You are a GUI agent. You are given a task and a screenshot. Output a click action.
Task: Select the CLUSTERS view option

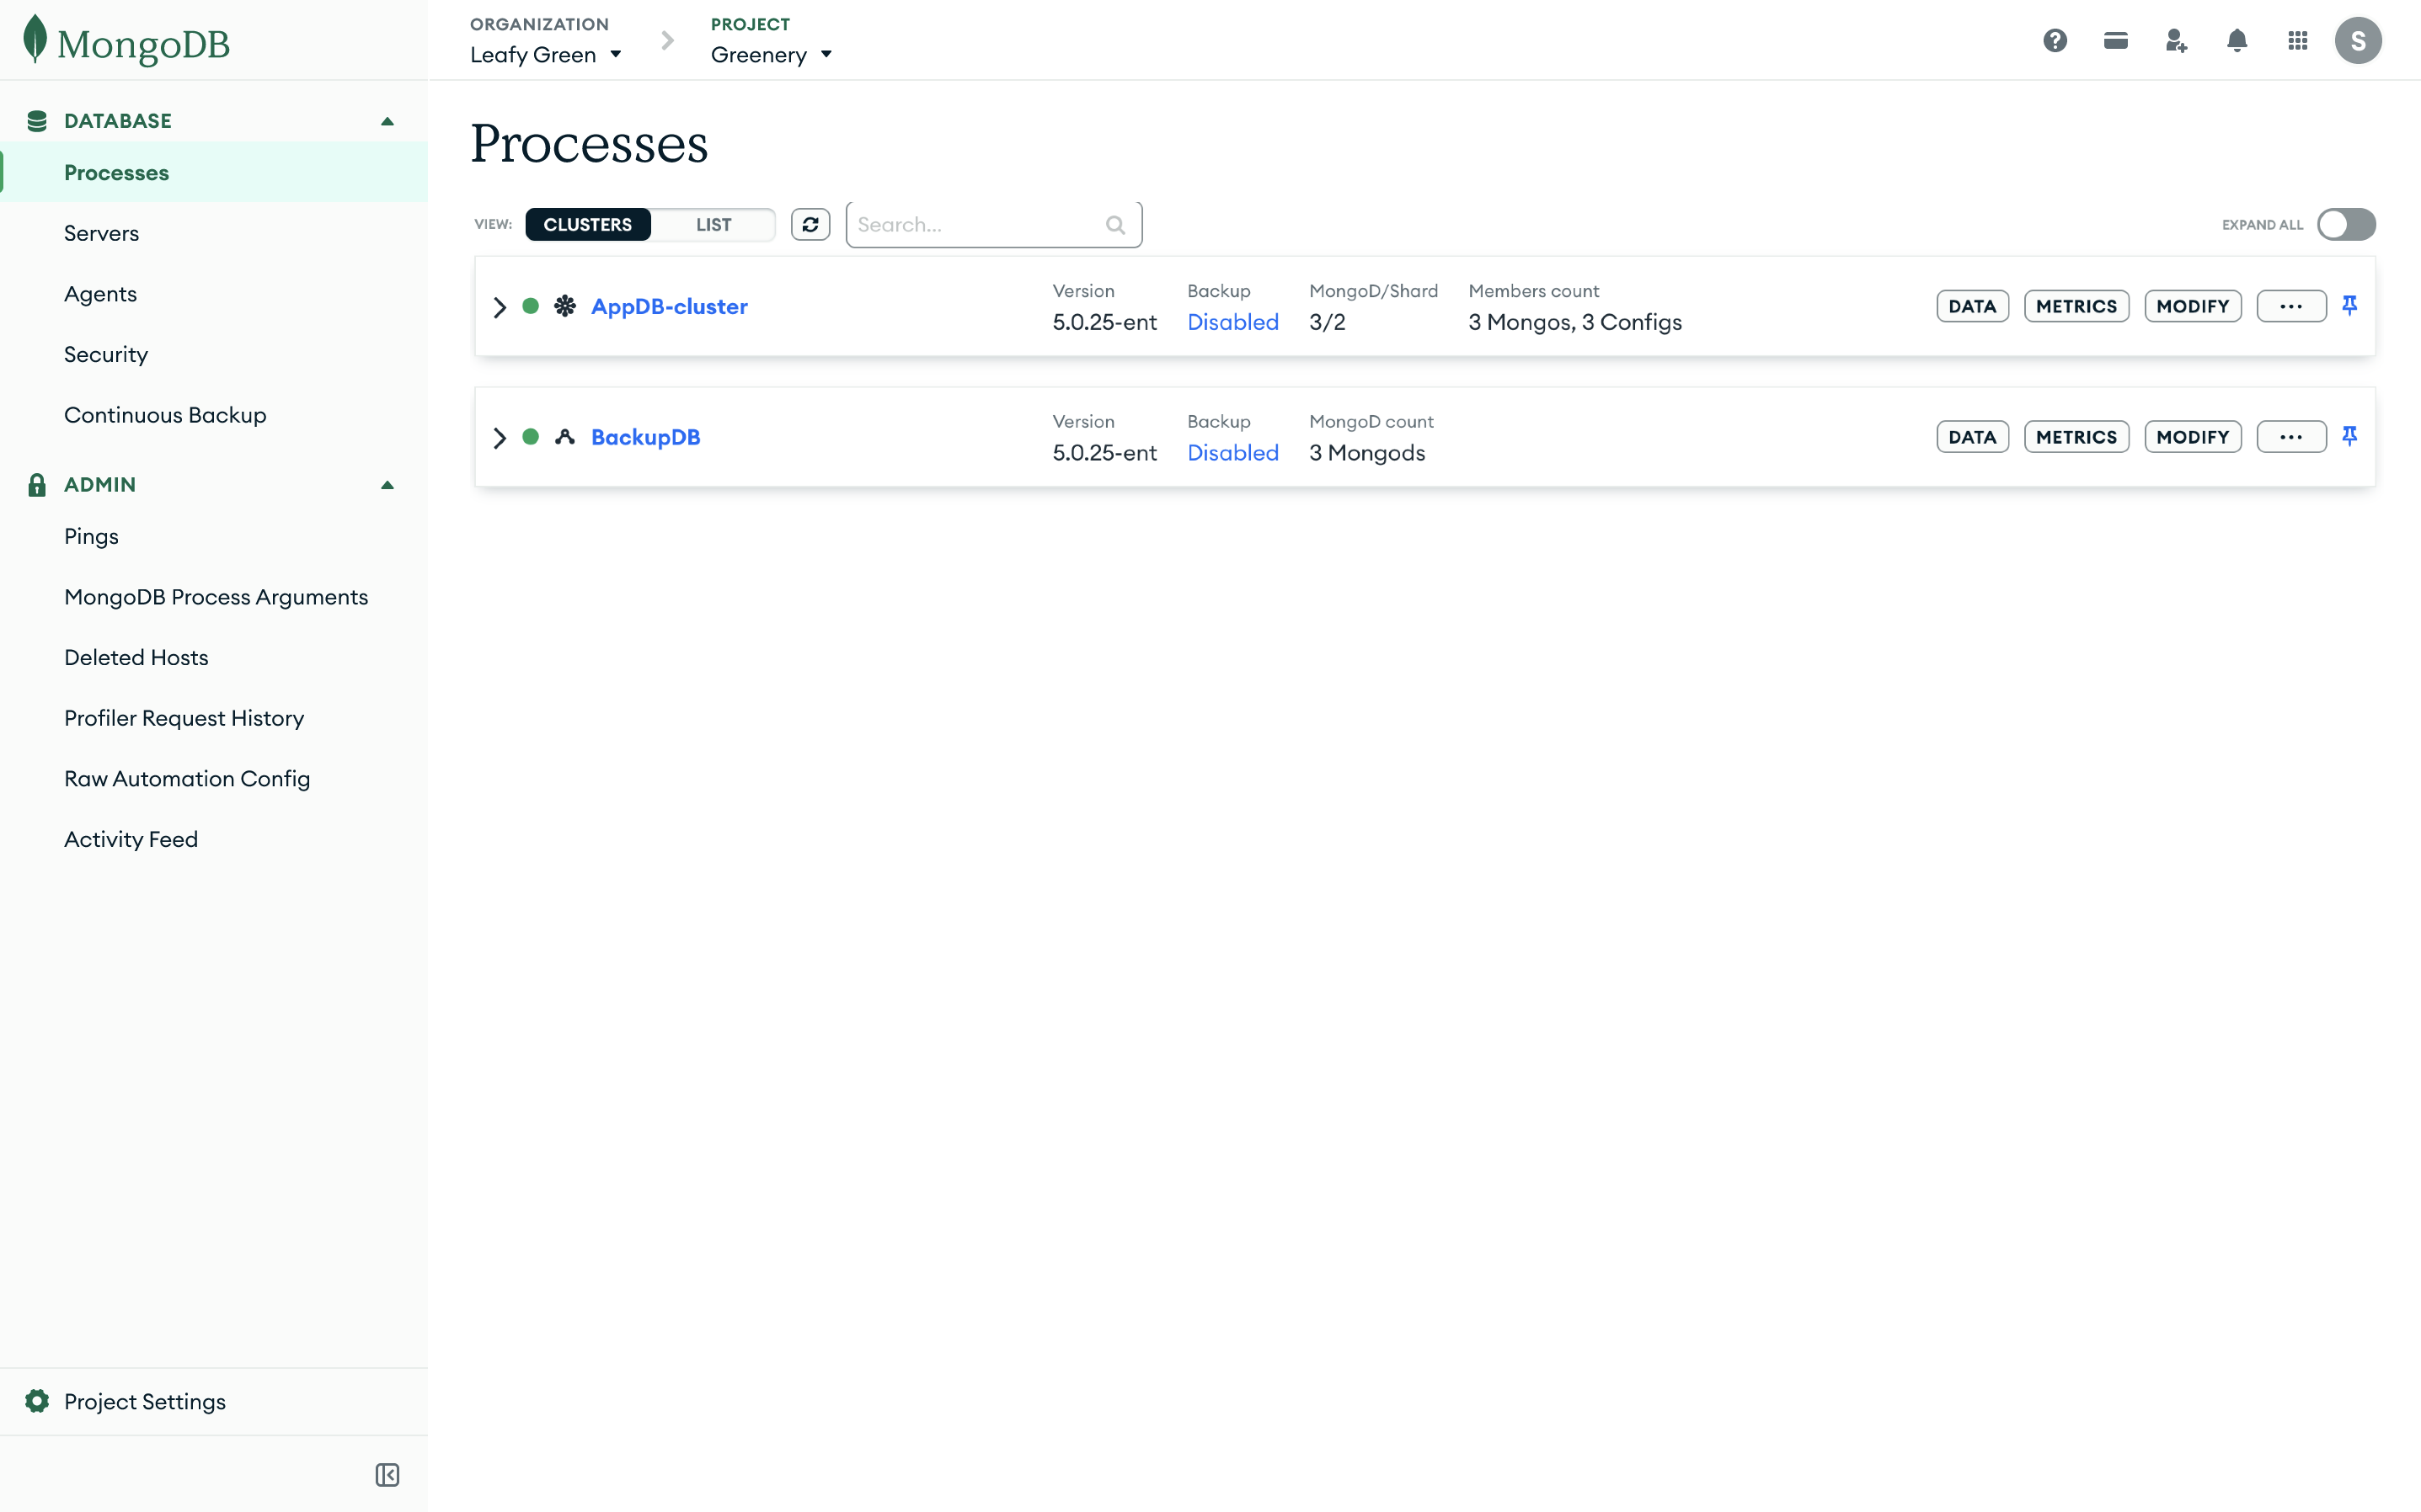point(588,224)
